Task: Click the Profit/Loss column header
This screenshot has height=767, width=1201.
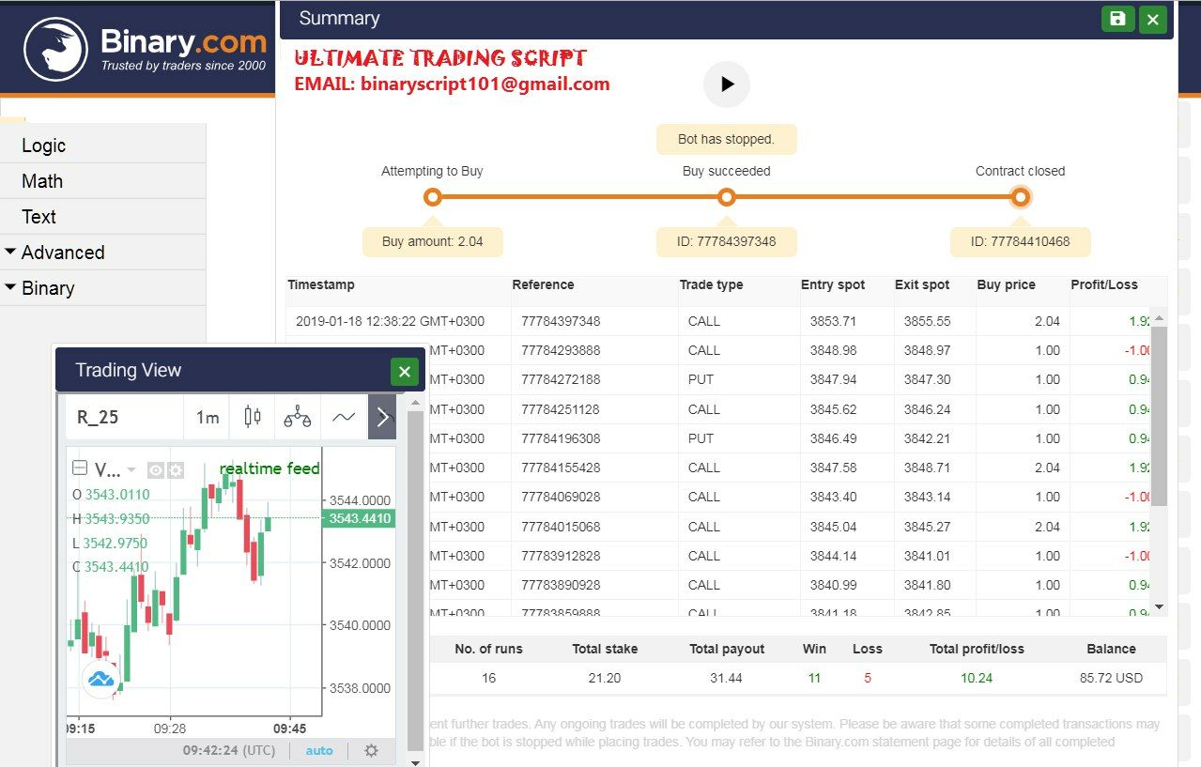Action: pyautogui.click(x=1104, y=284)
